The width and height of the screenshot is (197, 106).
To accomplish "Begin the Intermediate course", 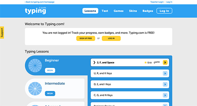I will click(x=50, y=93).
